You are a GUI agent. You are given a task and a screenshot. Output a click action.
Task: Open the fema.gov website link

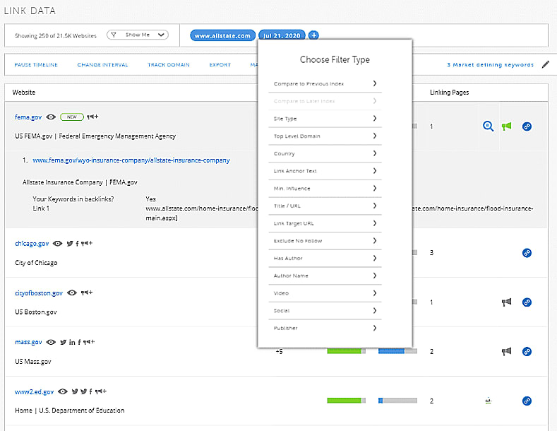pos(28,117)
